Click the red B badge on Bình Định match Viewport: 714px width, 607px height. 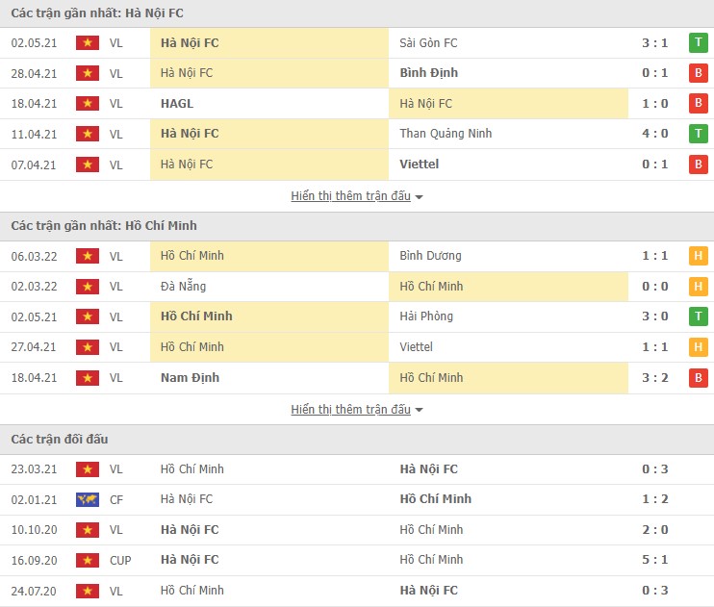click(698, 73)
